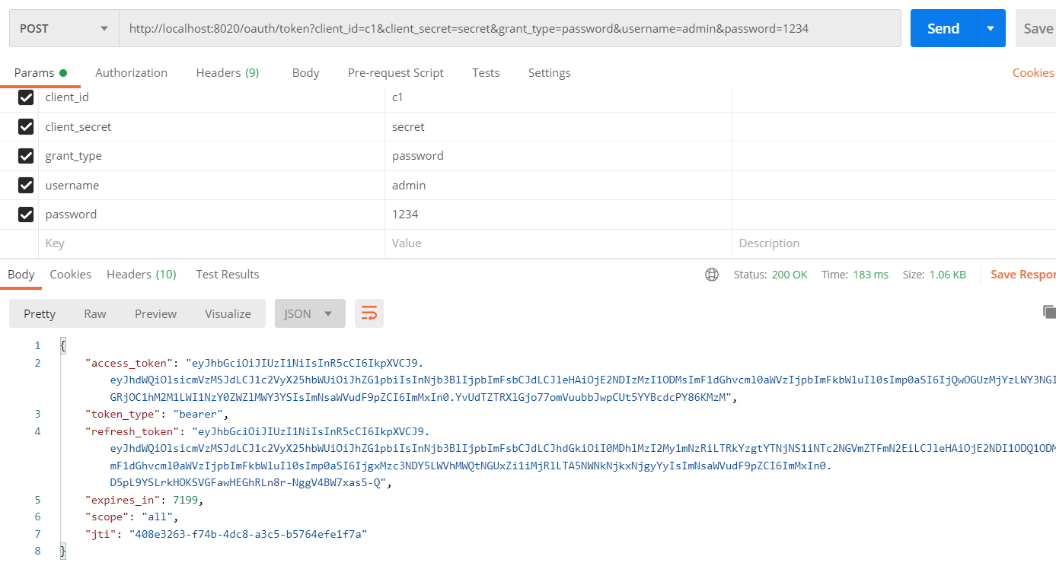
Task: Copy the response body using the copy icon
Action: point(1049,311)
